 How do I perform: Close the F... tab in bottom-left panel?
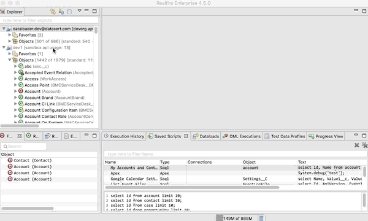(20, 136)
